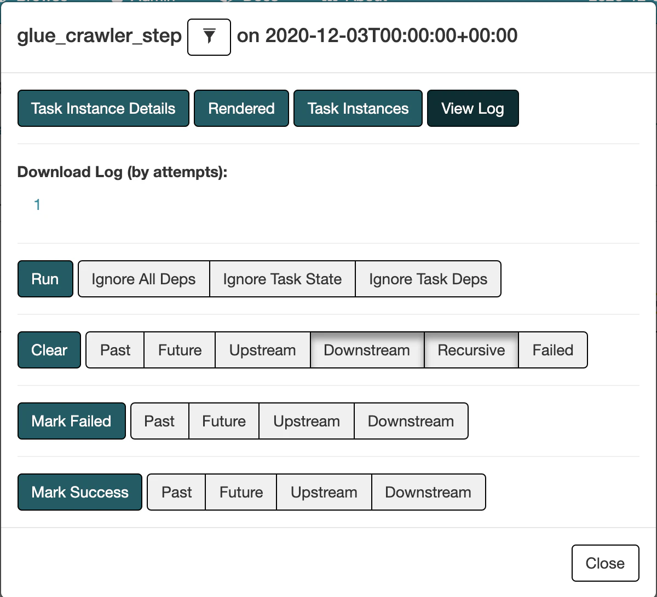Download log for attempt 1
The height and width of the screenshot is (597, 657).
click(x=37, y=205)
